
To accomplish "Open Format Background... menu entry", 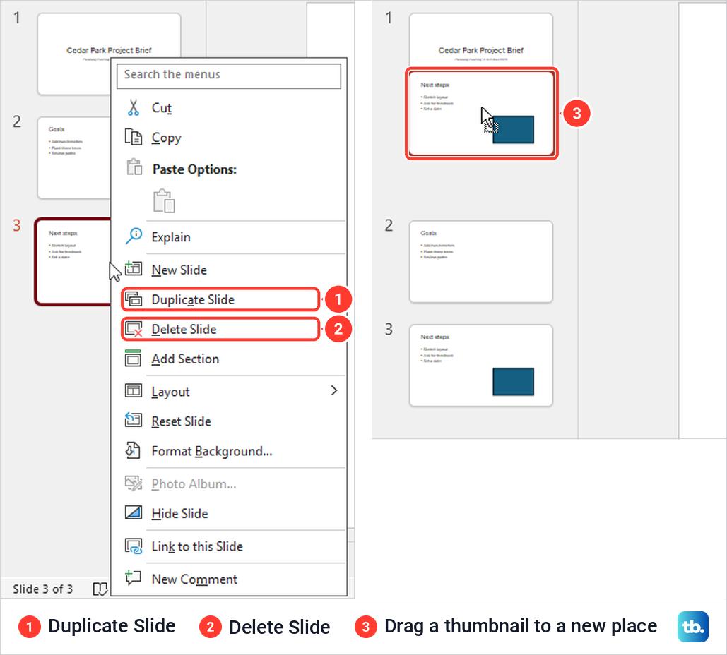I will (x=230, y=451).
